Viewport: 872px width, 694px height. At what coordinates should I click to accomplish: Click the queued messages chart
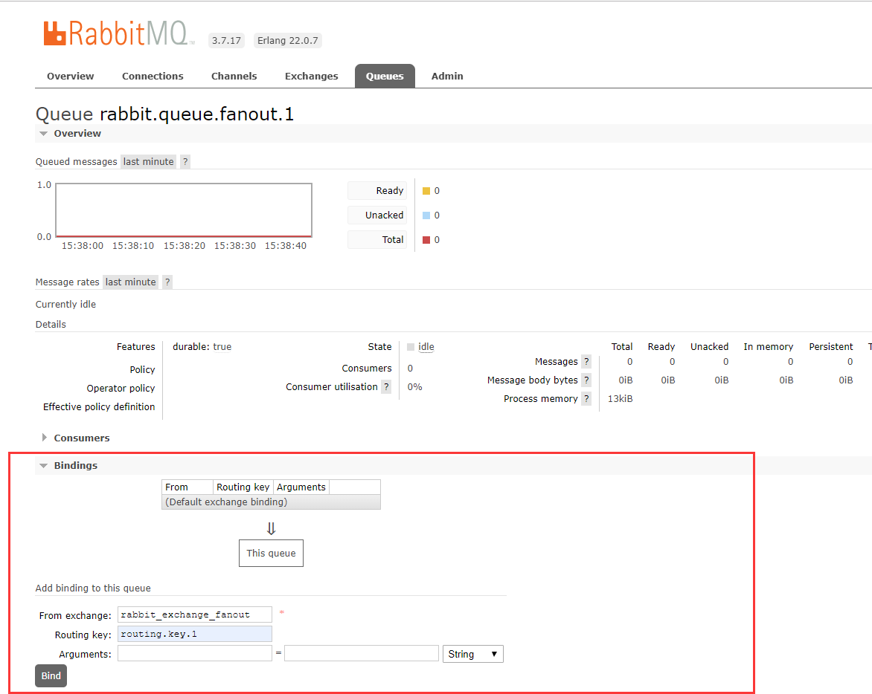coord(184,210)
